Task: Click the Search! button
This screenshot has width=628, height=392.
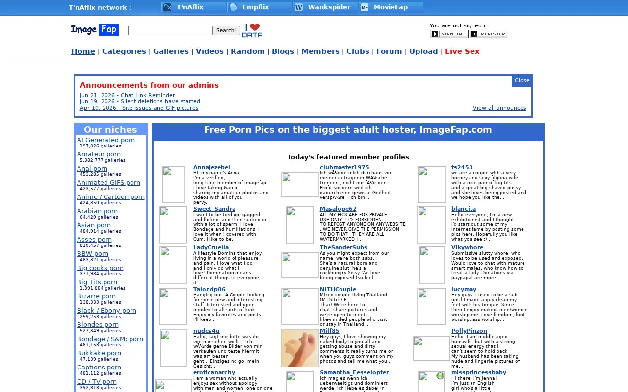Action: tap(226, 30)
